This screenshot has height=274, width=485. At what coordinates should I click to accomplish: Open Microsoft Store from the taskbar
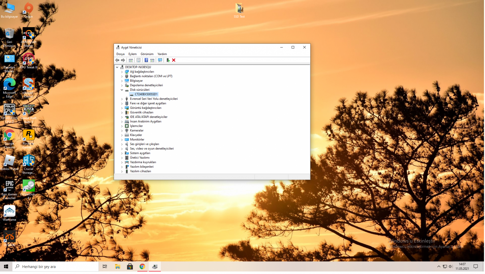point(130,267)
